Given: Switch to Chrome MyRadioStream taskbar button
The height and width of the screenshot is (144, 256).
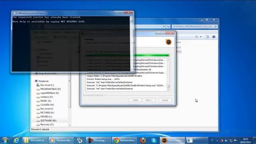Looking at the screenshot, I should (124, 140).
